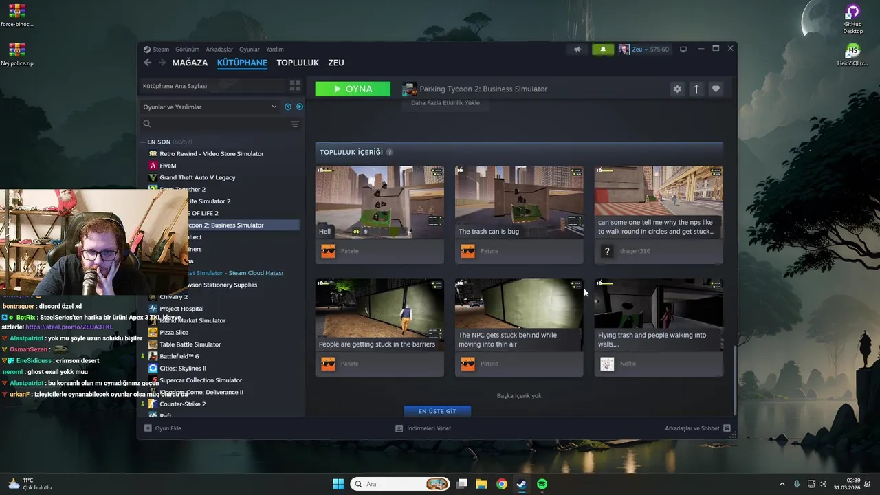Viewport: 880px width, 495px height.
Task: Switch to the TOPLULUK tab
Action: tap(298, 63)
